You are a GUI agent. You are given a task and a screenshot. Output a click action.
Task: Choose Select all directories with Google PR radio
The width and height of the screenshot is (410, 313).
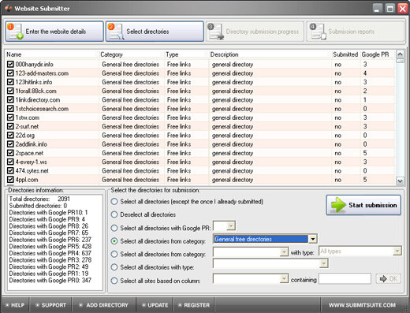114,228
